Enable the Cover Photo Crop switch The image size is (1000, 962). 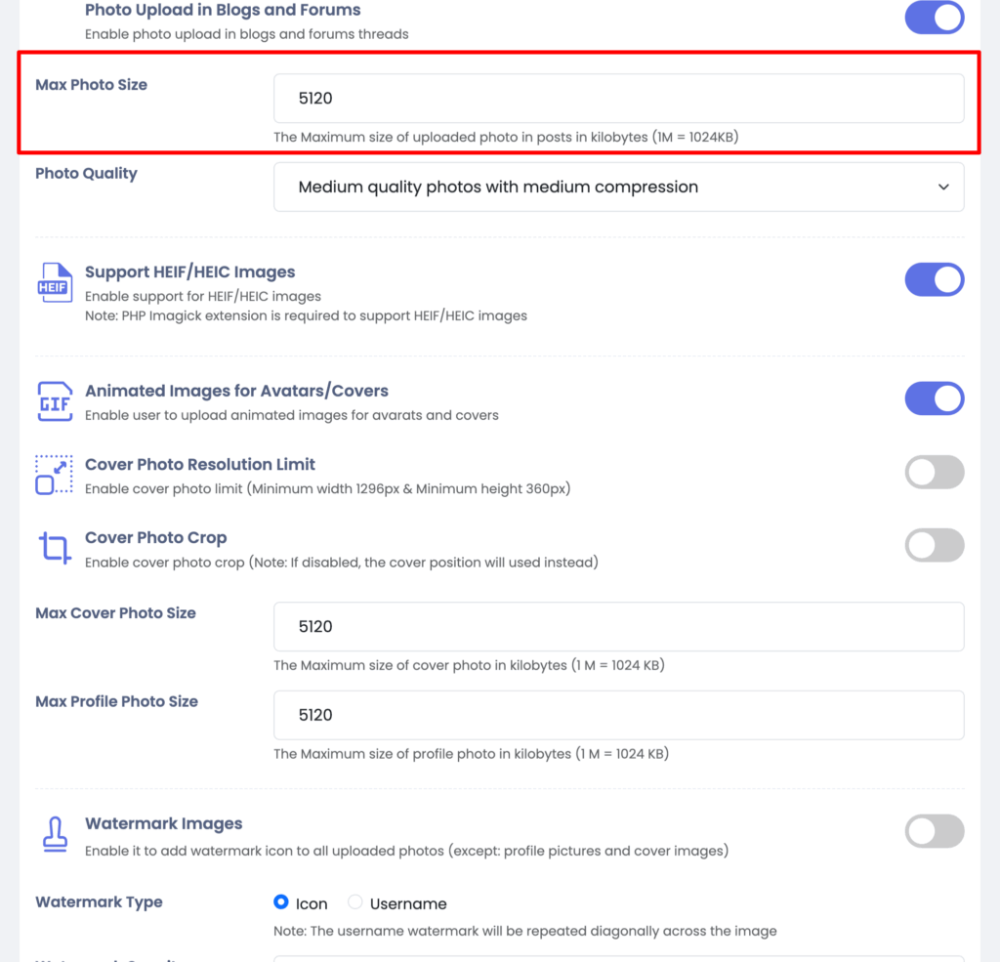click(x=935, y=545)
